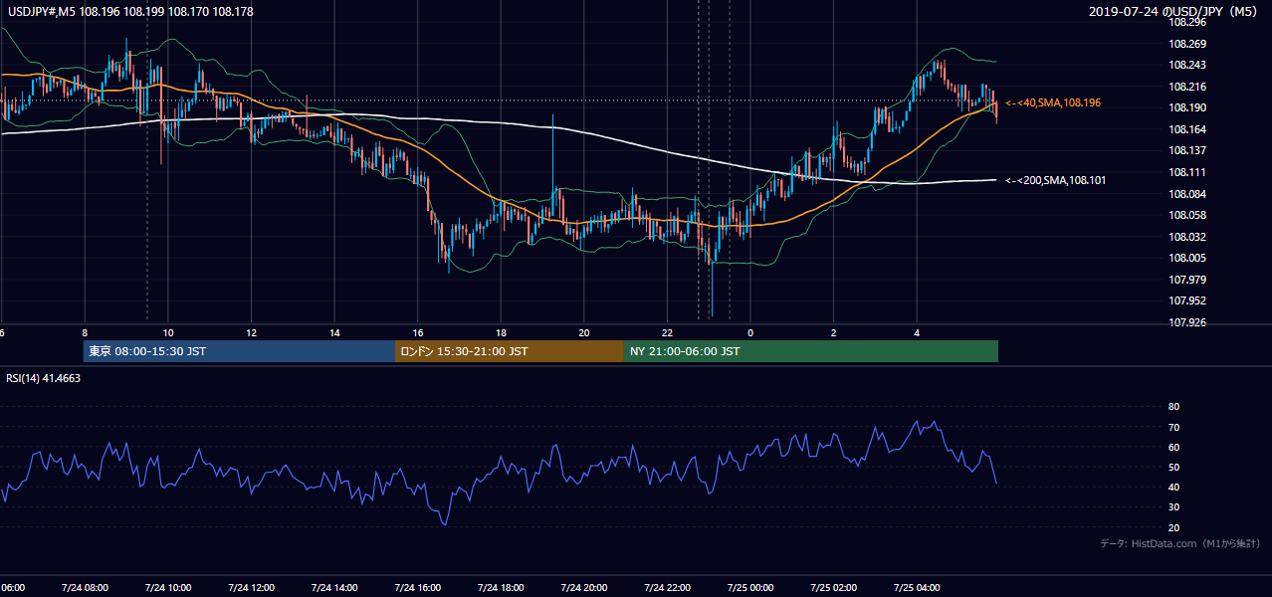Screen dimensions: 1272x597
Task: Click hour tick 12 under price chart
Action: [251, 333]
